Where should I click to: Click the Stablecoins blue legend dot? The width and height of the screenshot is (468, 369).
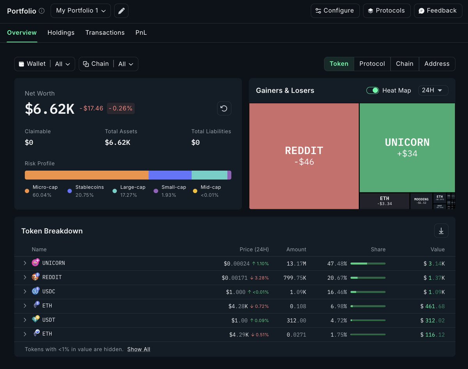pyautogui.click(x=69, y=191)
